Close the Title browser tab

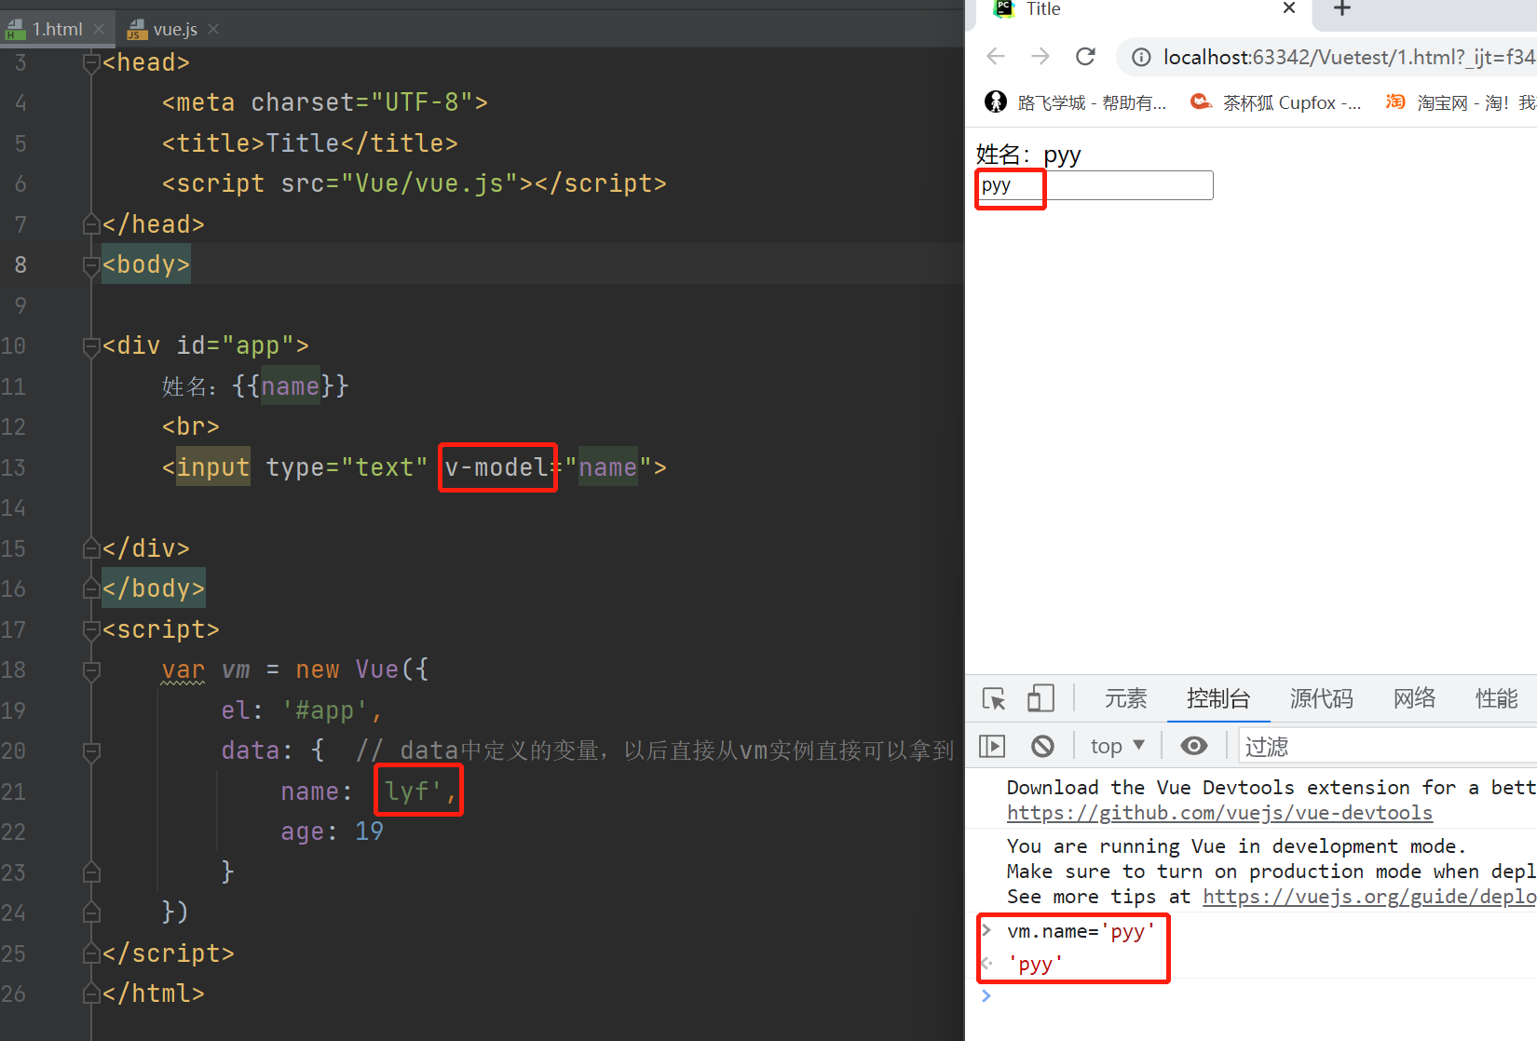point(1289,8)
